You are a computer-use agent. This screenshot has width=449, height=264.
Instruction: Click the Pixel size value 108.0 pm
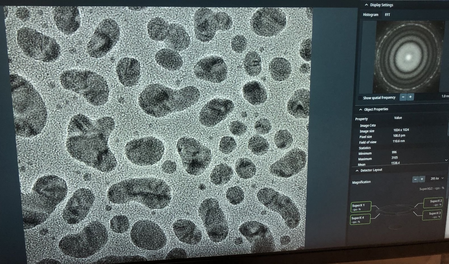[x=399, y=136]
